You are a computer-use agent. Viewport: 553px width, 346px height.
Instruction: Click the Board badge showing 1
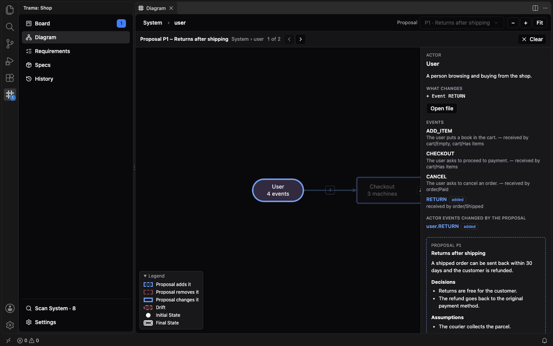coord(121,23)
